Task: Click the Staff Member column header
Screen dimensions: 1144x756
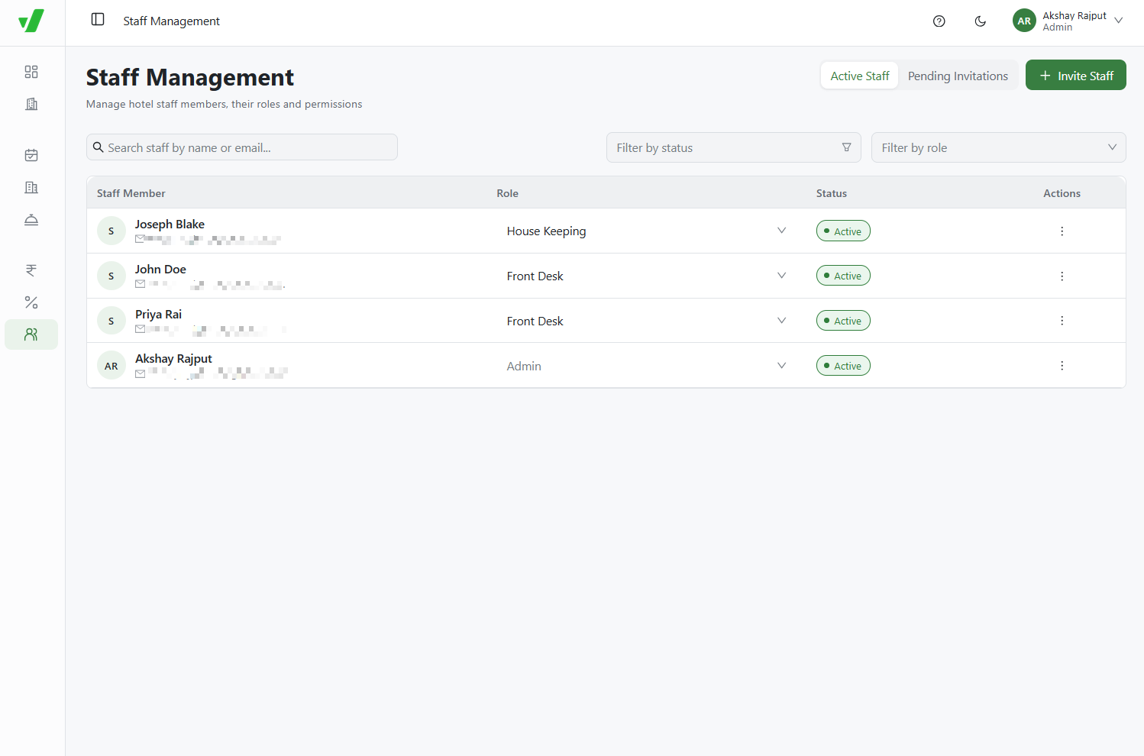Action: tap(131, 193)
